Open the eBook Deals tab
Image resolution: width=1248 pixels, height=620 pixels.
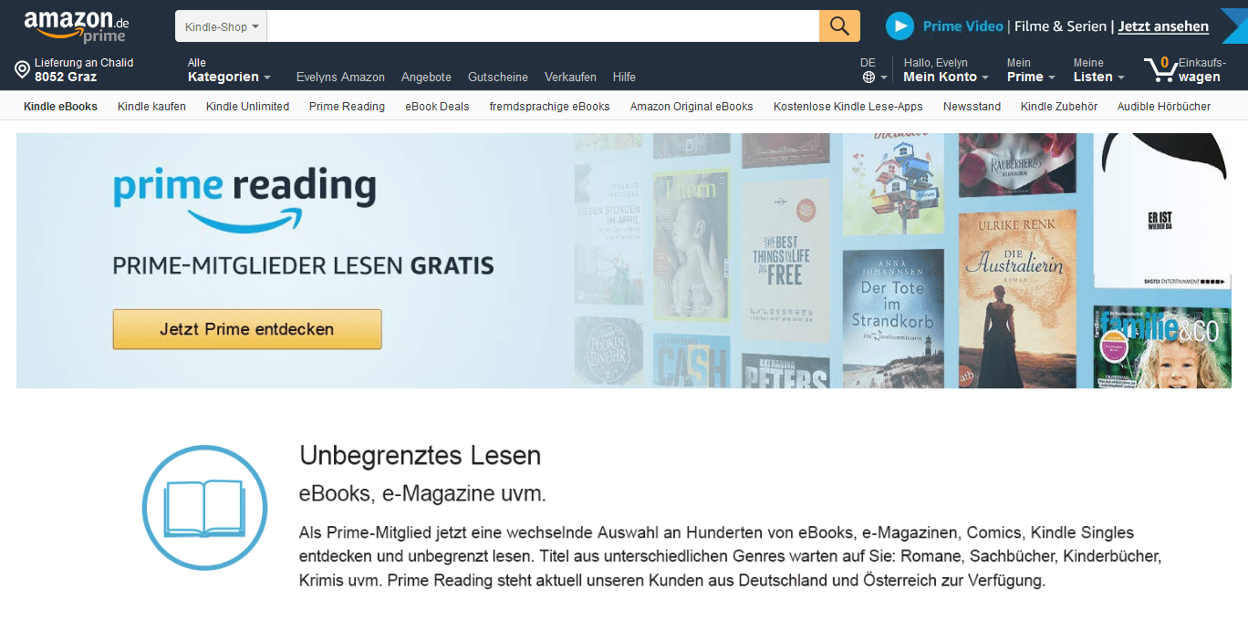click(x=437, y=107)
